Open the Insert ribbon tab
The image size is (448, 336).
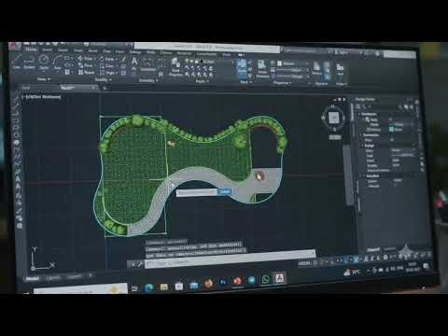48,49
